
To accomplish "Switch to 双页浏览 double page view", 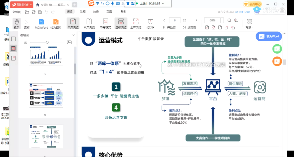I will click(89, 24).
